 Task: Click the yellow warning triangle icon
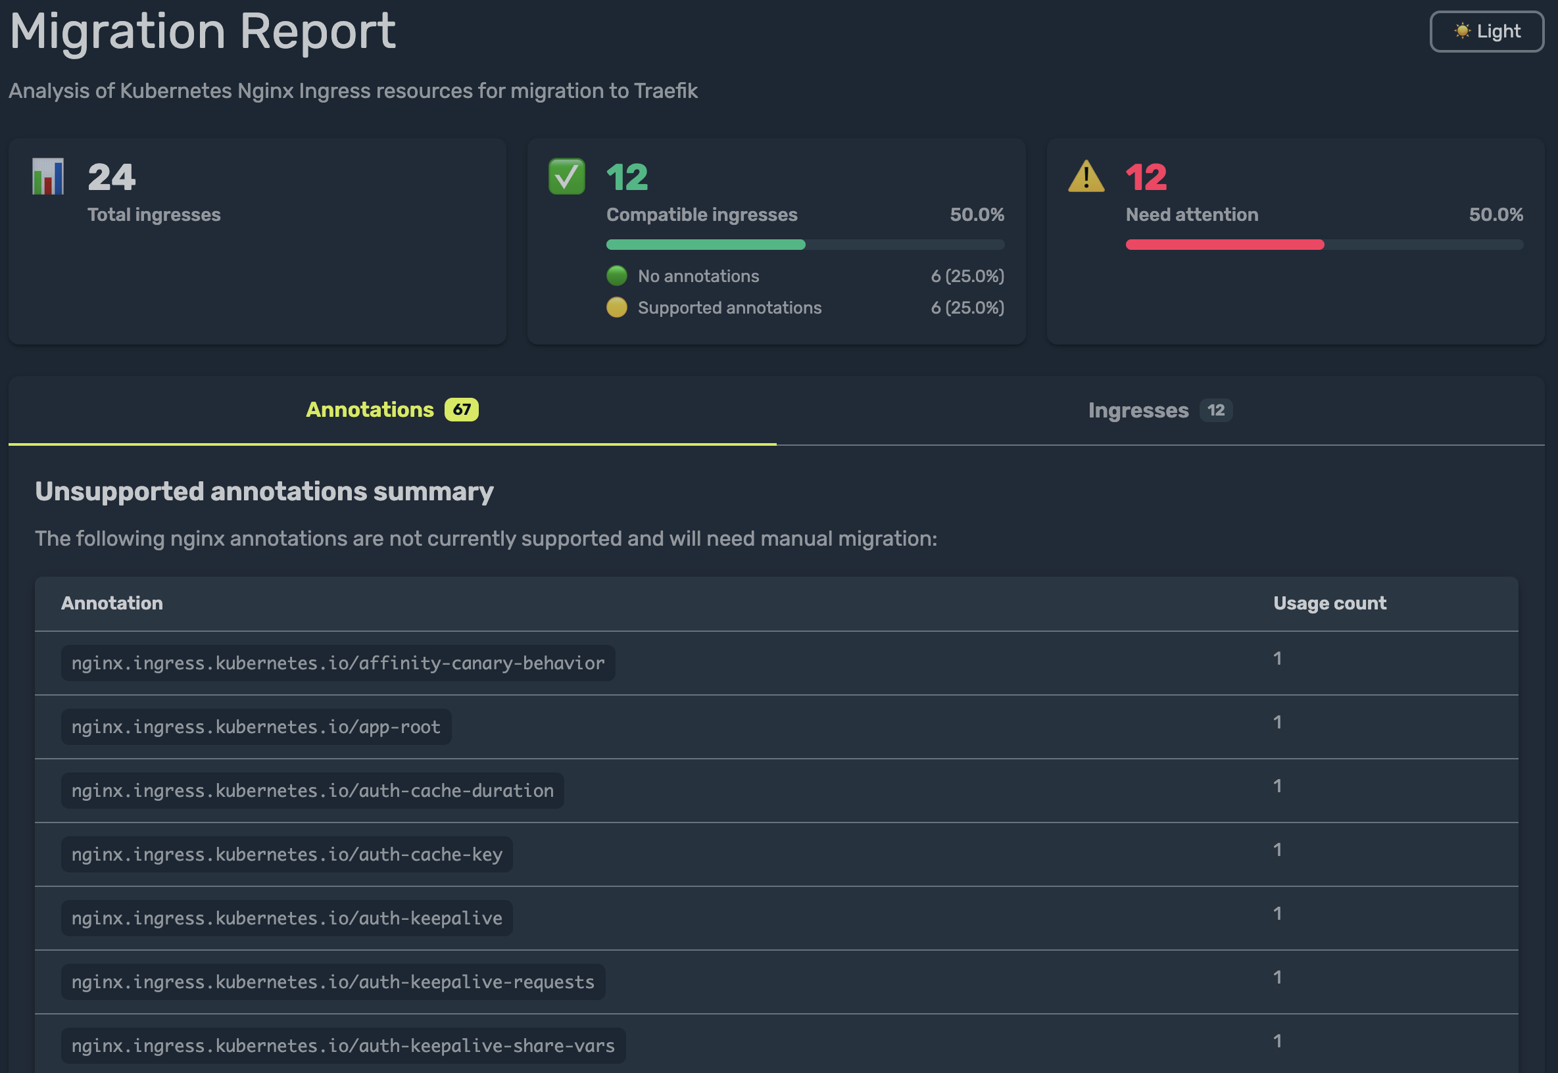tap(1086, 176)
